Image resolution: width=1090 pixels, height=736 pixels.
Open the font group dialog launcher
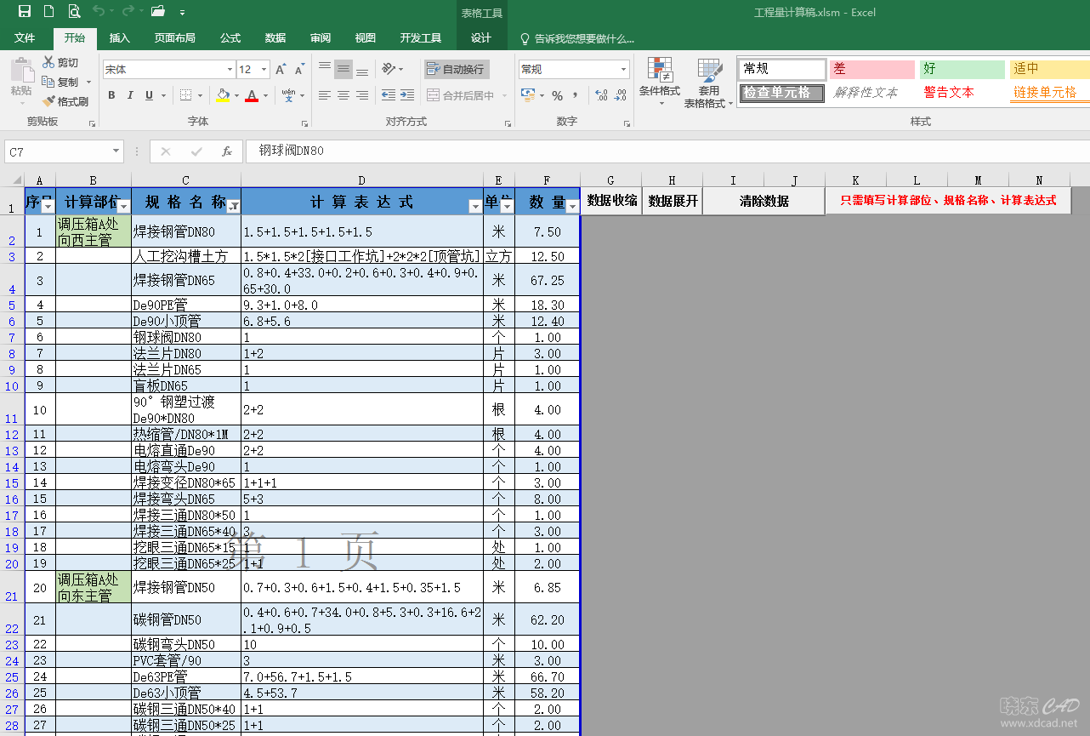(304, 124)
